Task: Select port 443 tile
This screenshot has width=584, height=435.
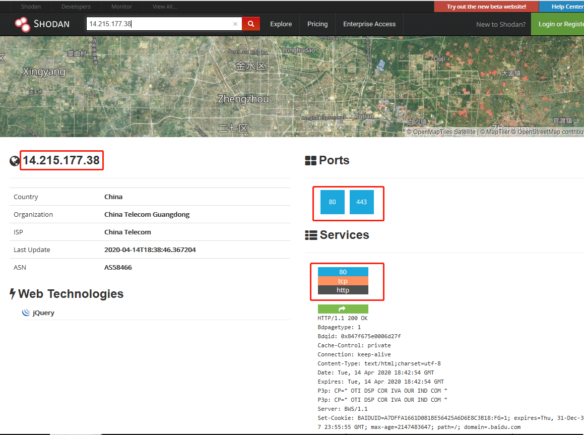Action: (x=361, y=202)
